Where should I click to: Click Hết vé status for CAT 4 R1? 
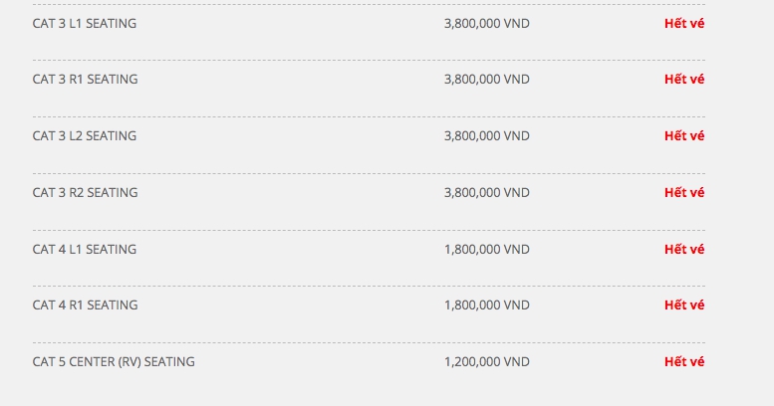coord(684,305)
